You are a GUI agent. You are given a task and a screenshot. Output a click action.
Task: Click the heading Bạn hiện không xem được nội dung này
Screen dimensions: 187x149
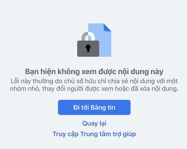(x=94, y=72)
